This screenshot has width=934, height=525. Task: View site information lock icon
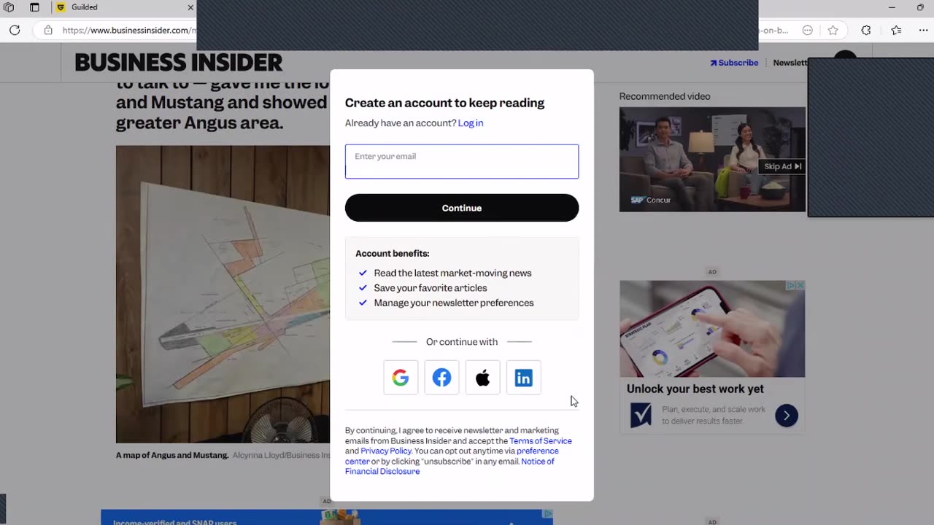[48, 30]
